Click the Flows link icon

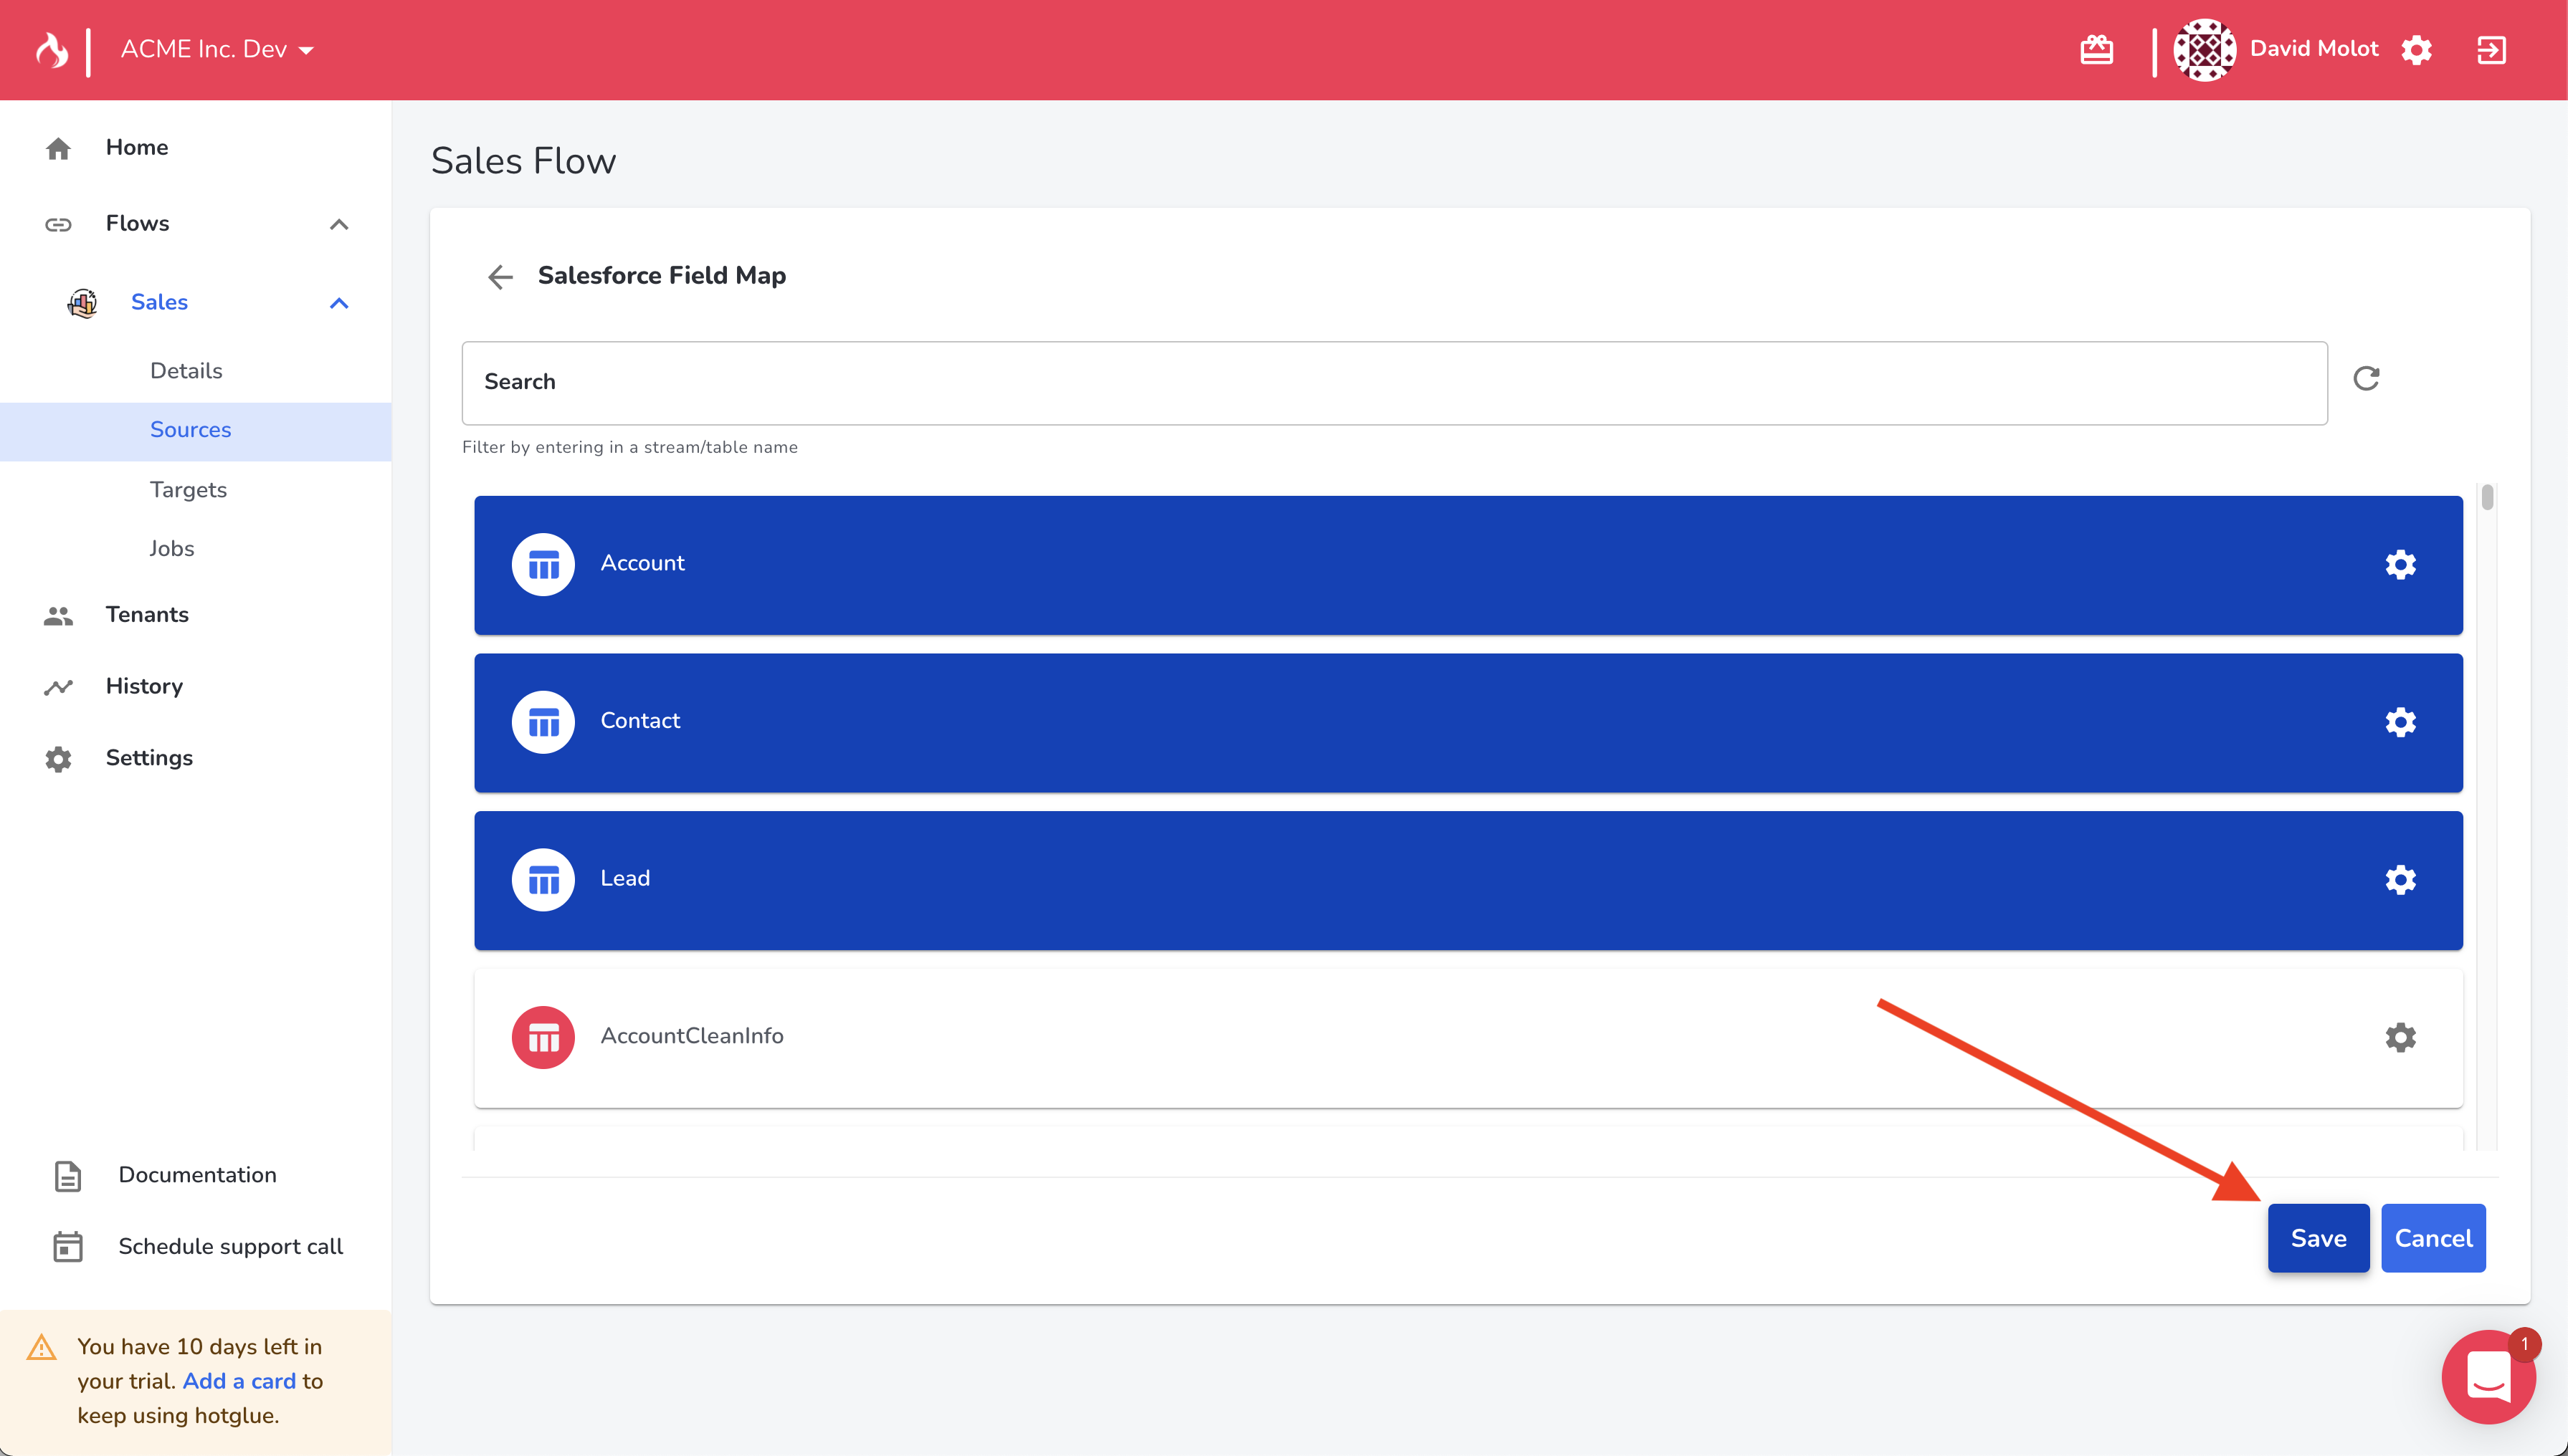58,224
